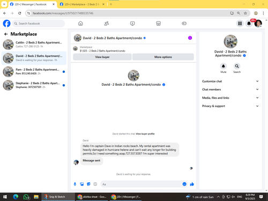Expand Chat members section
This screenshot has height=201, width=268.
coord(230,90)
